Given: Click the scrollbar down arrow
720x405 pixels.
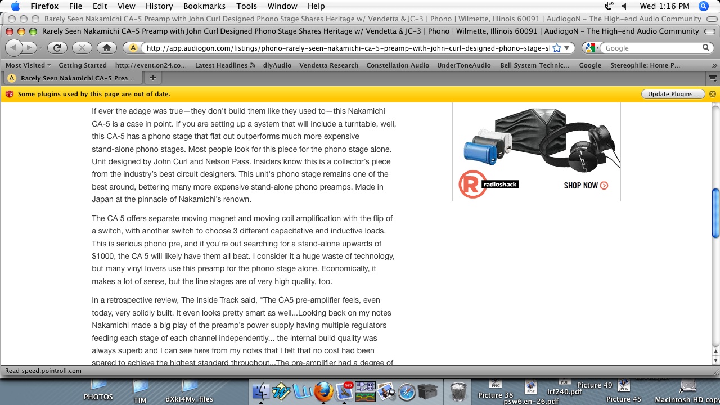Looking at the screenshot, I should 715,360.
